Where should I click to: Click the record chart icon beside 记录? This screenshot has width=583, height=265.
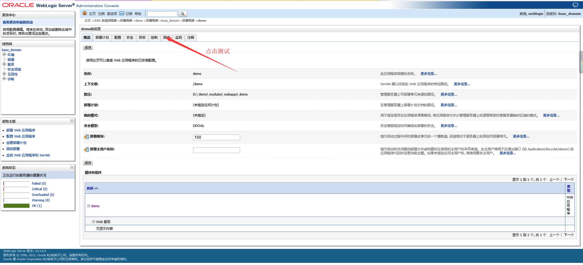pos(122,13)
